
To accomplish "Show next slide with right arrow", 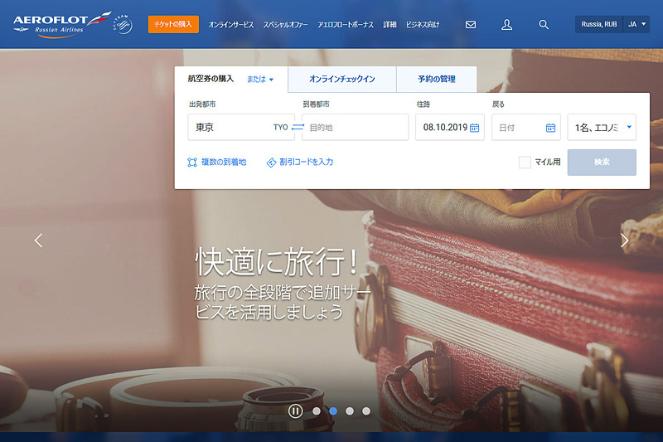I will click(625, 240).
